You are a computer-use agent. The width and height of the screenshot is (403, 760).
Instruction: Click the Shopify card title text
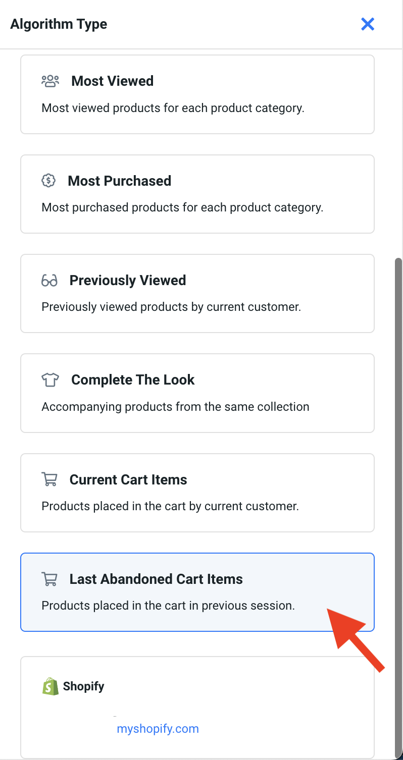click(x=83, y=686)
